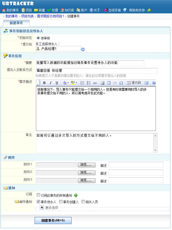Open 我的事务 in top navigation
This screenshot has width=172, height=230.
coord(10,10)
